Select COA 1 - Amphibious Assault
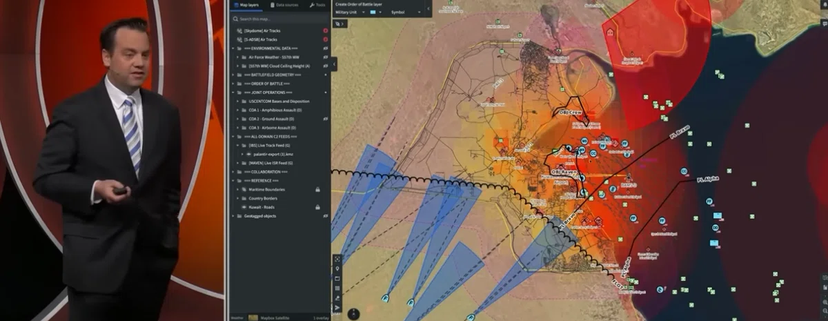Image resolution: width=828 pixels, height=321 pixels. tap(275, 110)
